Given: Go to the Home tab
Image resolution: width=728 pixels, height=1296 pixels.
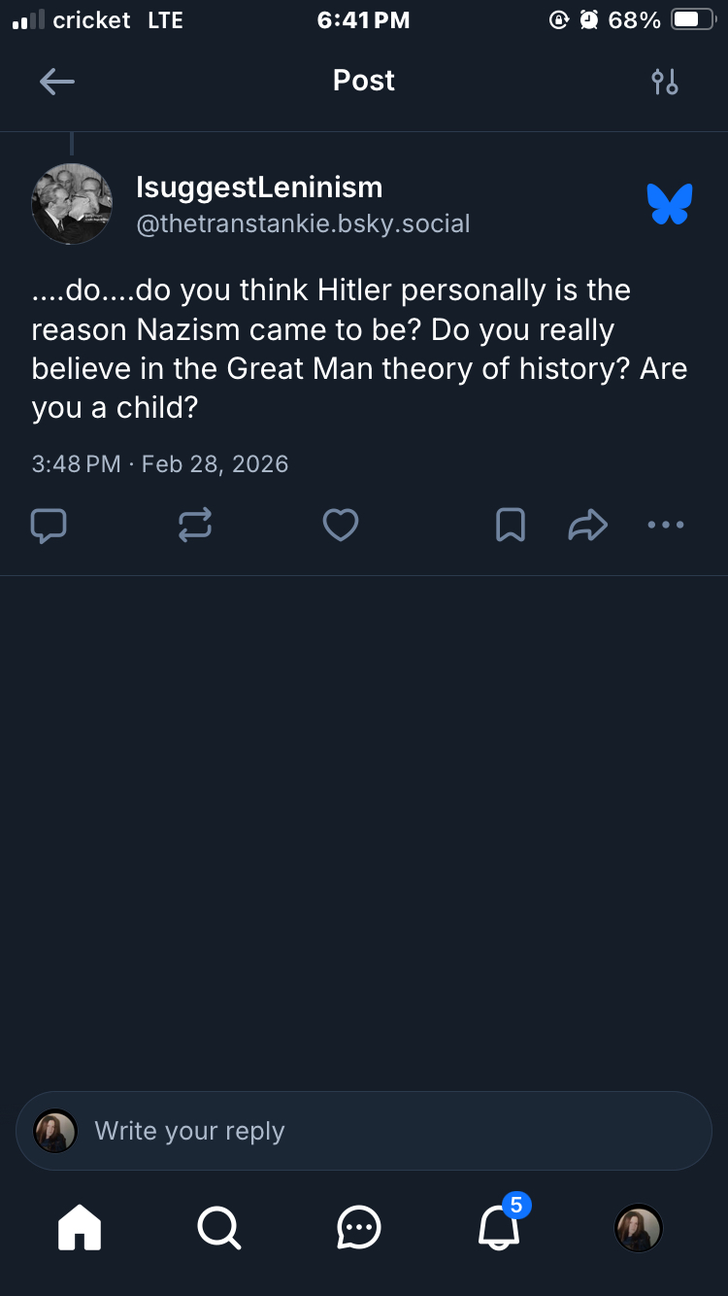Looking at the screenshot, I should (80, 1228).
